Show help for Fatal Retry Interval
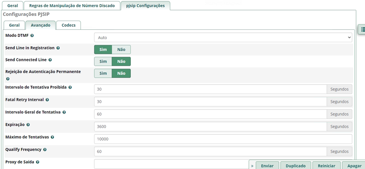The image size is (365, 169). [47, 100]
